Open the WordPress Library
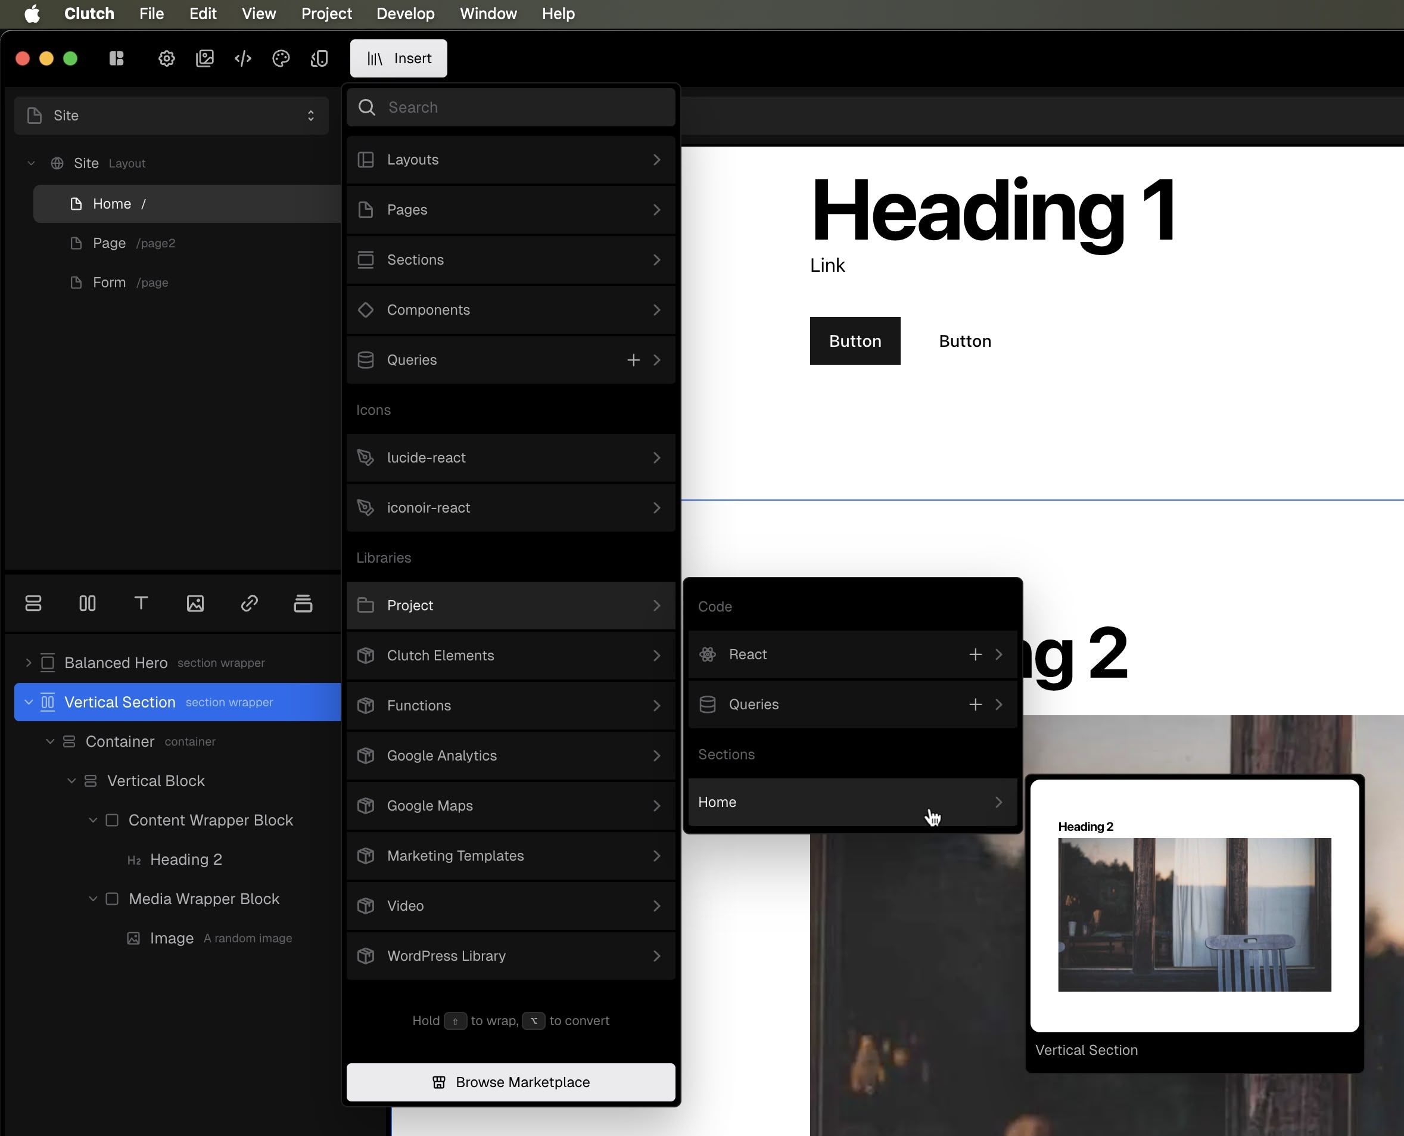This screenshot has width=1404, height=1136. click(x=510, y=956)
